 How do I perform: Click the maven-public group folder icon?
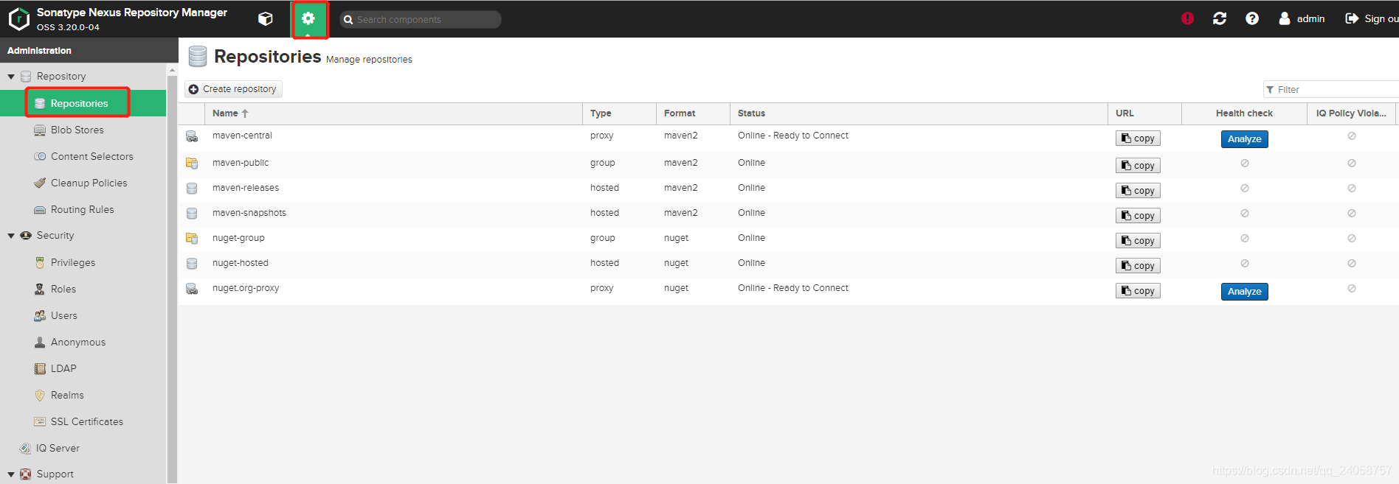pyautogui.click(x=192, y=164)
